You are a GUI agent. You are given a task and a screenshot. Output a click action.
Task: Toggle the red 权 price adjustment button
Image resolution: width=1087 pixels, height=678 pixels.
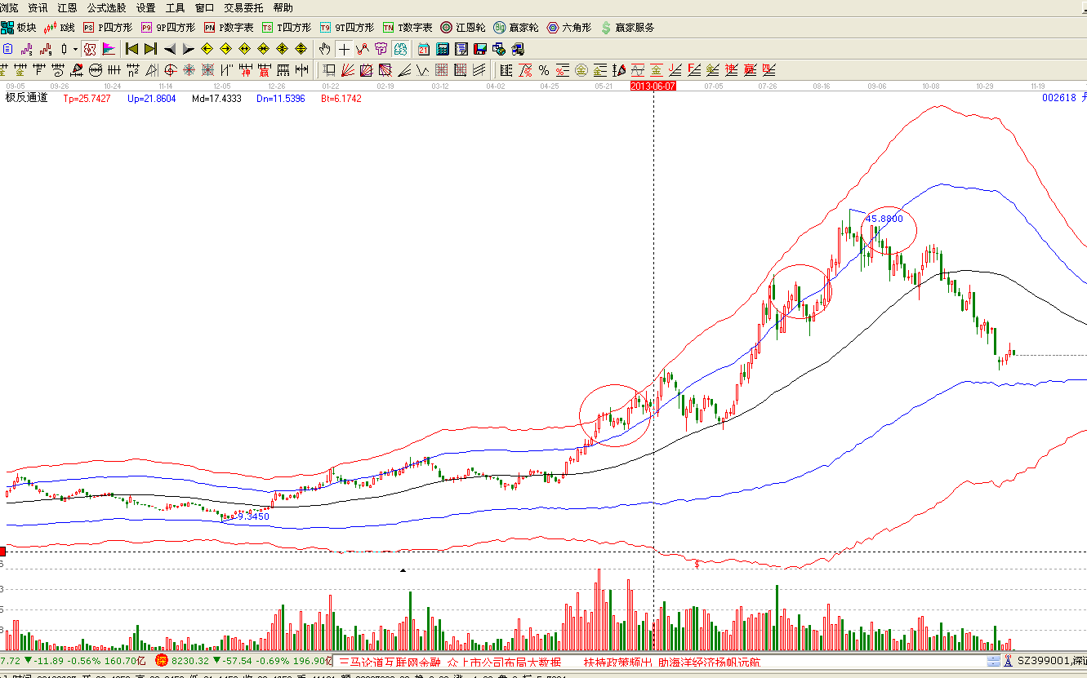pyautogui.click(x=90, y=49)
